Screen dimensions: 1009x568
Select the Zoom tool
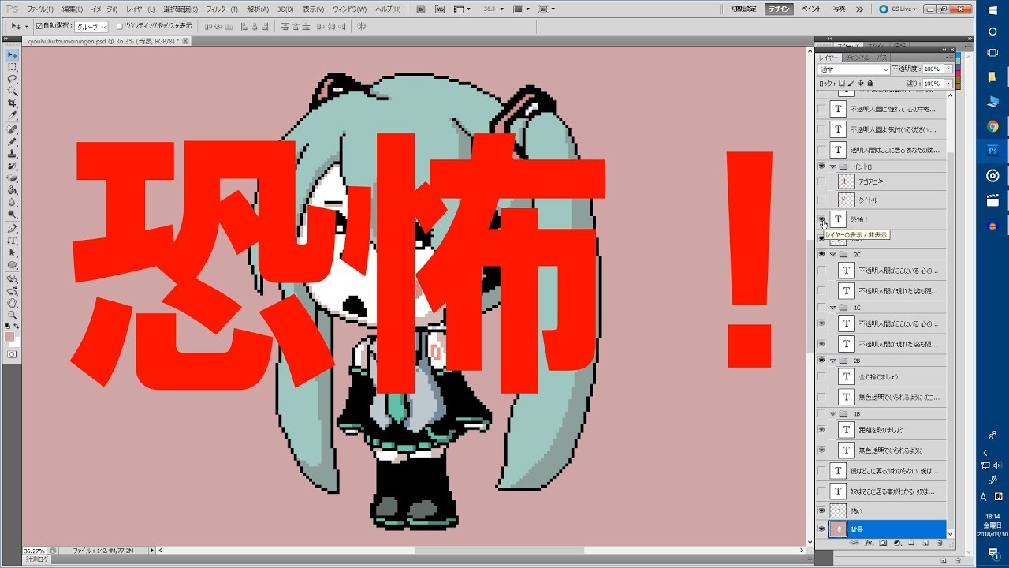coord(13,314)
